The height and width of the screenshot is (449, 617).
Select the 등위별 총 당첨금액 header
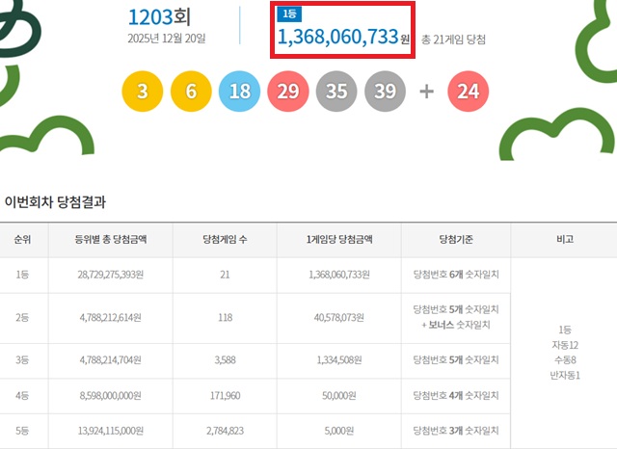tap(110, 239)
